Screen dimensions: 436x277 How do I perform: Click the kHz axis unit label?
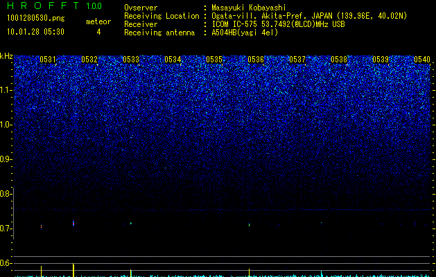6,56
